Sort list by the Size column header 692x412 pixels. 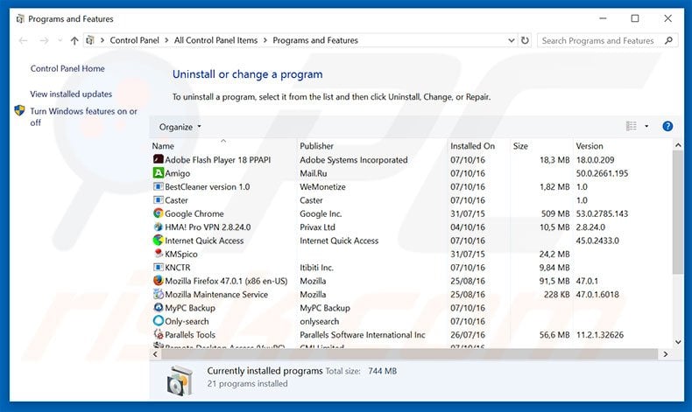click(541, 146)
